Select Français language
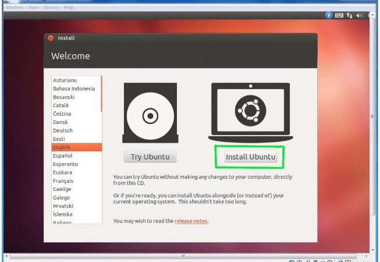Image resolution: width=380 pixels, height=262 pixels. (x=76, y=181)
